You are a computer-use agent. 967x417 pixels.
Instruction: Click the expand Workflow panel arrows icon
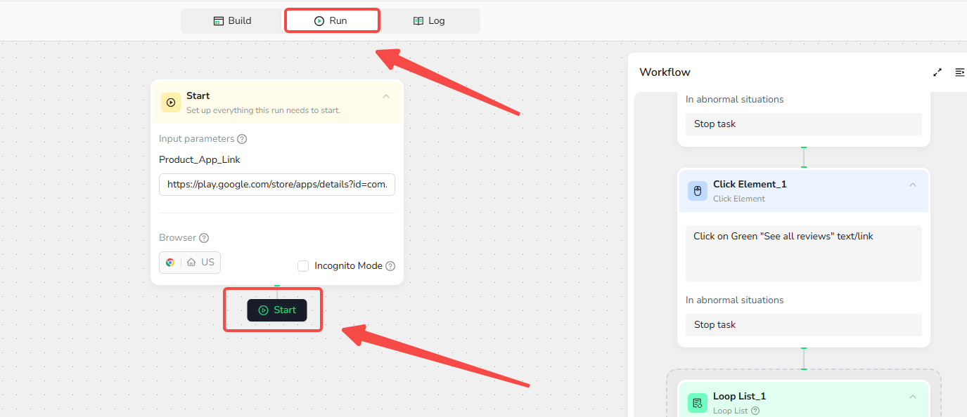point(937,72)
